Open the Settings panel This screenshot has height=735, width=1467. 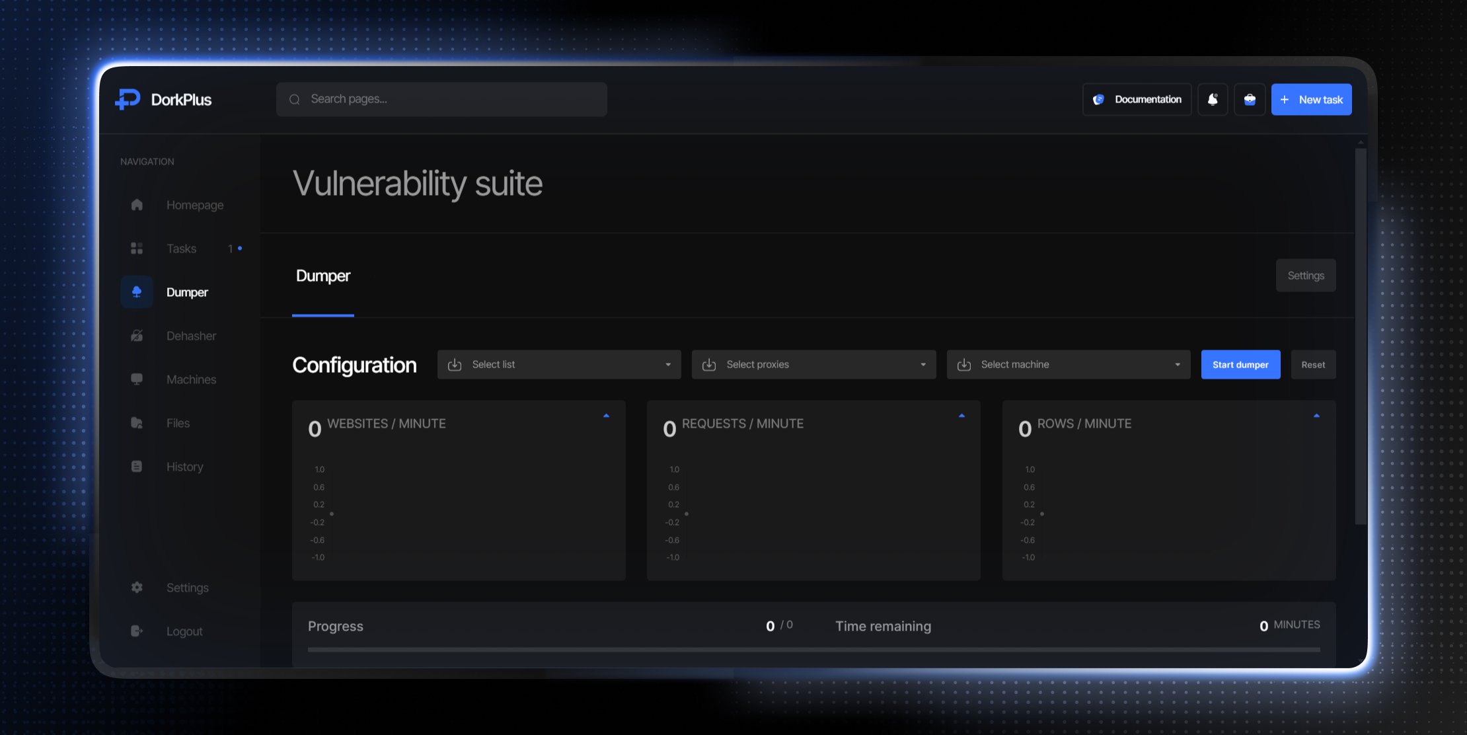pos(1305,275)
